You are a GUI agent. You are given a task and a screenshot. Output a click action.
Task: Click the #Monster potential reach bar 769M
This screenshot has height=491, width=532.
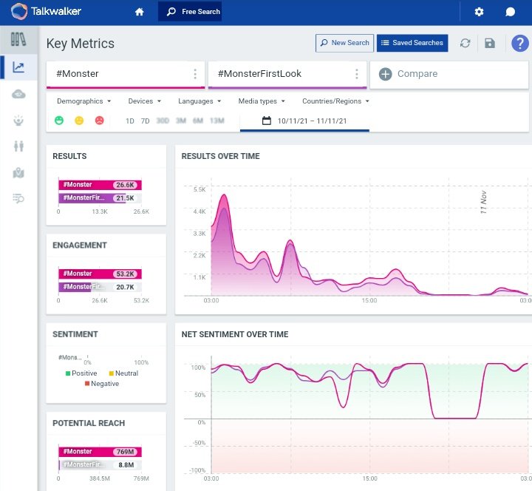[x=100, y=452]
